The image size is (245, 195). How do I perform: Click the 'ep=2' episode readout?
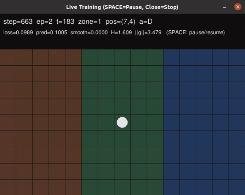[44, 22]
